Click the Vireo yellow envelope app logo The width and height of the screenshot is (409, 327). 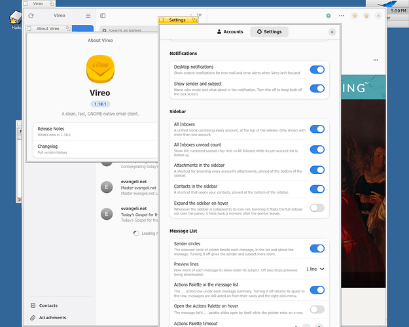tap(100, 69)
